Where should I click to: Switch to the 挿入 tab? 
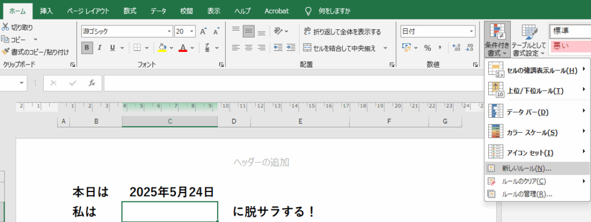(46, 11)
